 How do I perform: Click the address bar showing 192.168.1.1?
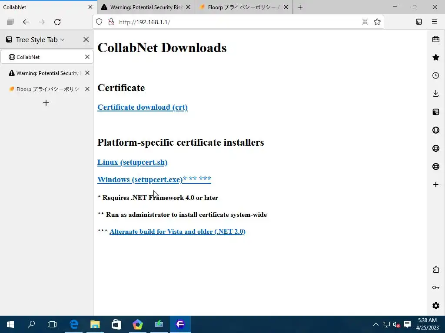(x=239, y=22)
